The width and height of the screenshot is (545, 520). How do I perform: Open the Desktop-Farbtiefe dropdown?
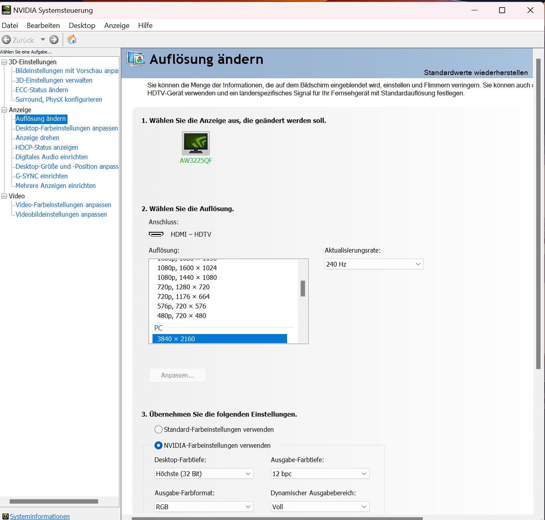pos(204,474)
